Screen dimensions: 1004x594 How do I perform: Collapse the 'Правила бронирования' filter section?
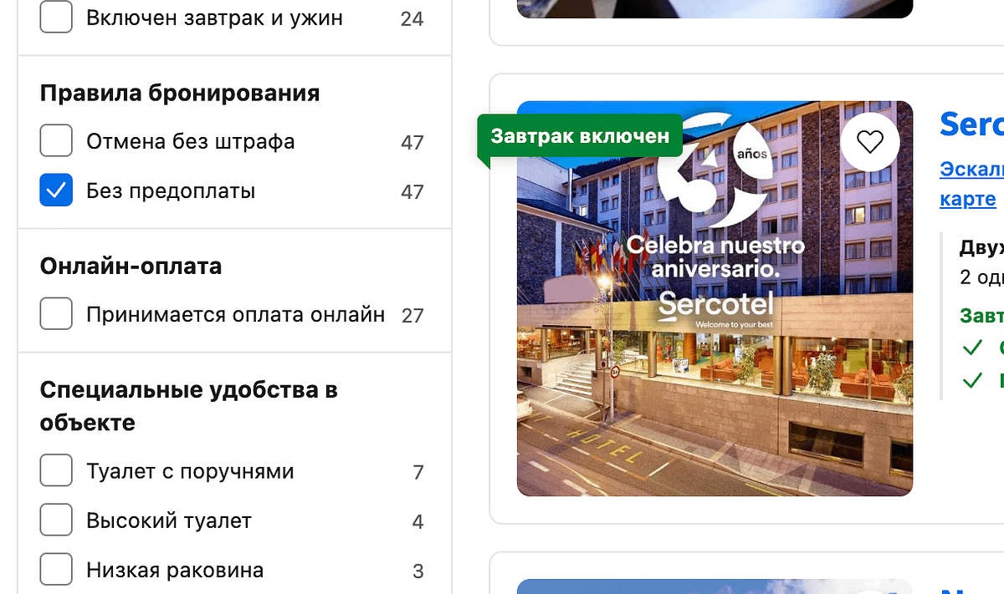click(179, 93)
